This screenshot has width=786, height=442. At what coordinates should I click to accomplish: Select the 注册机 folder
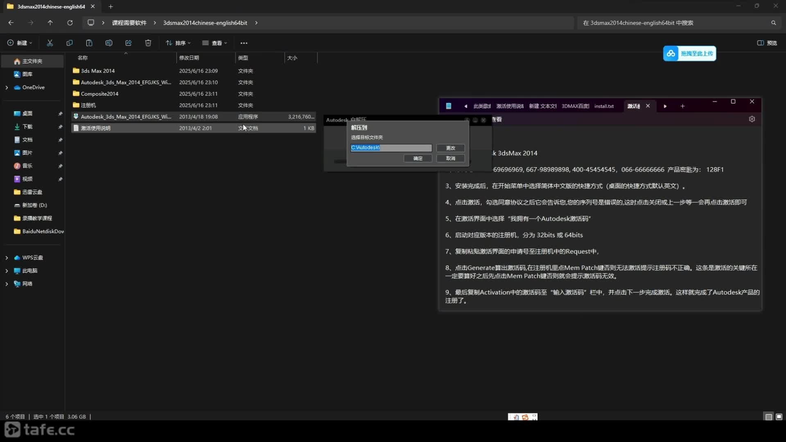(194, 105)
